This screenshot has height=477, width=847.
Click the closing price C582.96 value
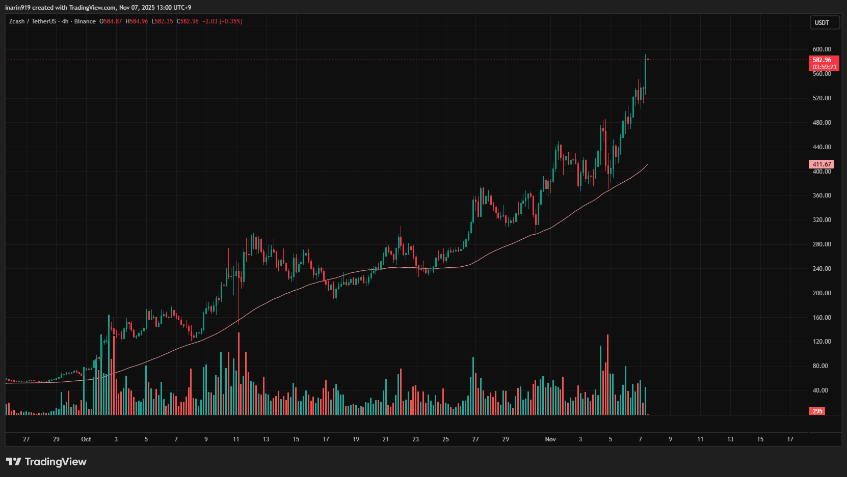[188, 21]
